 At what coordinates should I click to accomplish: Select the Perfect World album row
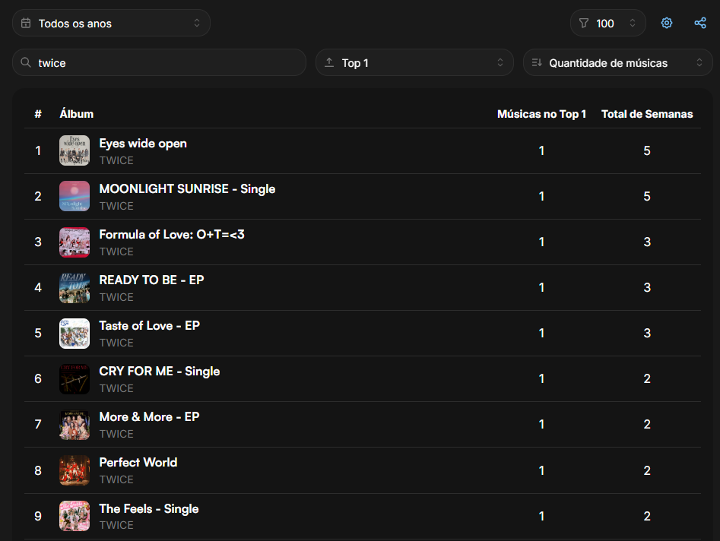[363, 470]
